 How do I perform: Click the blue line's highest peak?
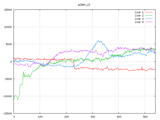[98, 41]
